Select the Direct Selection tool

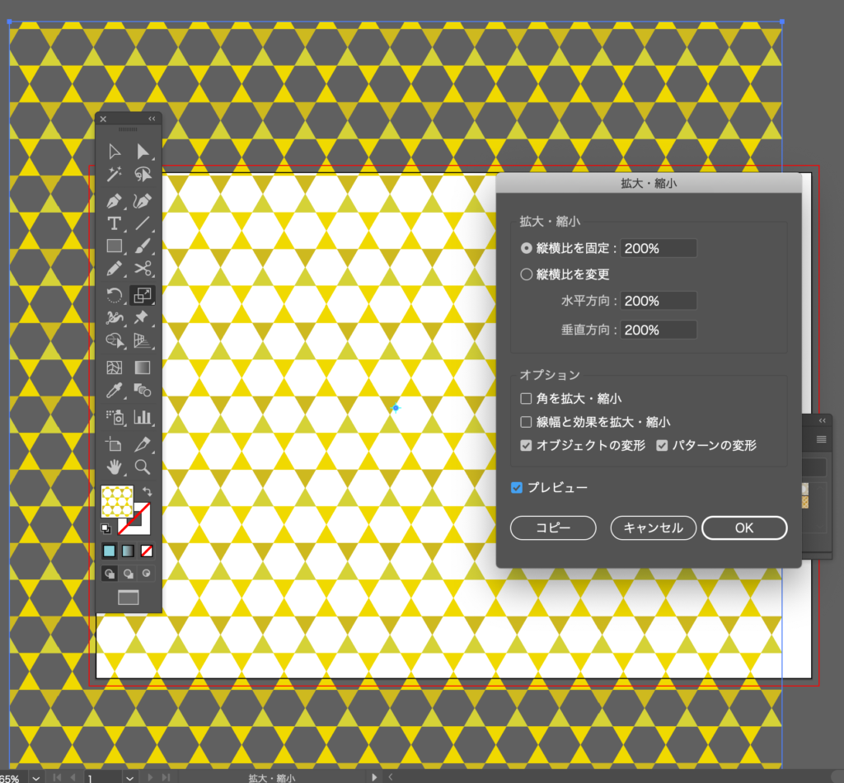[x=143, y=151]
